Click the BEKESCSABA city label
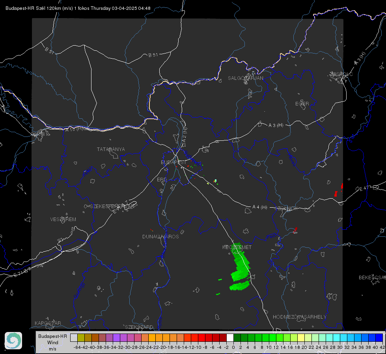This screenshot has height=354, width=386. click(372, 278)
